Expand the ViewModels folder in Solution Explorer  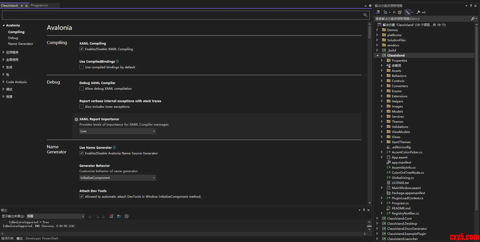point(382,132)
